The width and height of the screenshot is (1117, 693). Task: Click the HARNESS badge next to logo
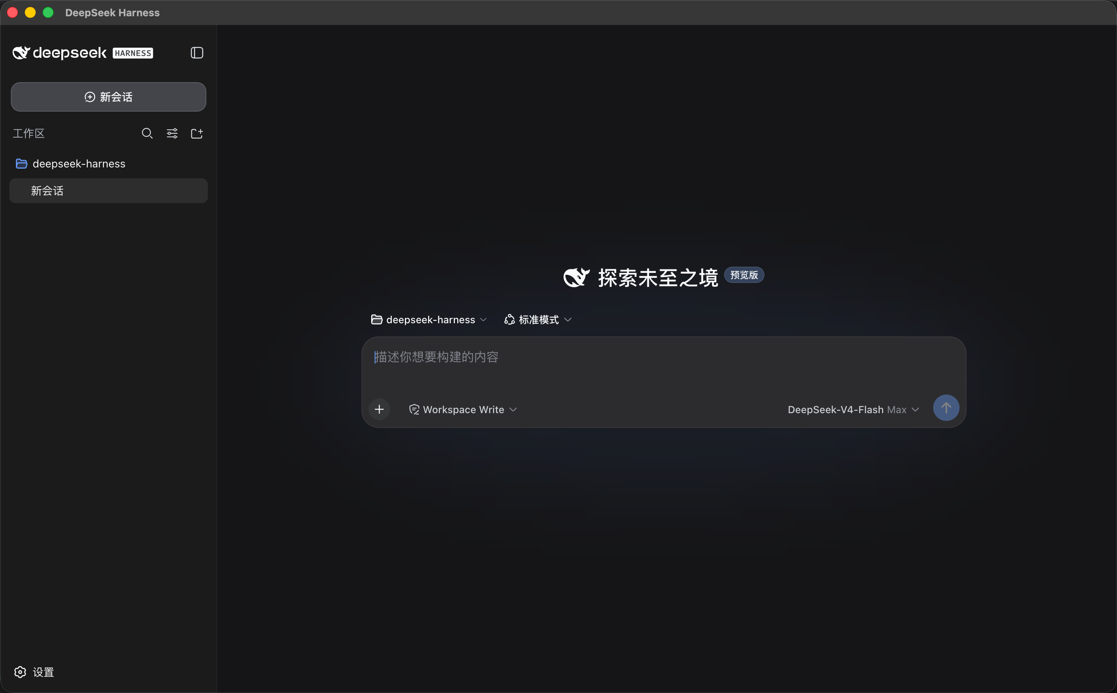[x=133, y=53]
